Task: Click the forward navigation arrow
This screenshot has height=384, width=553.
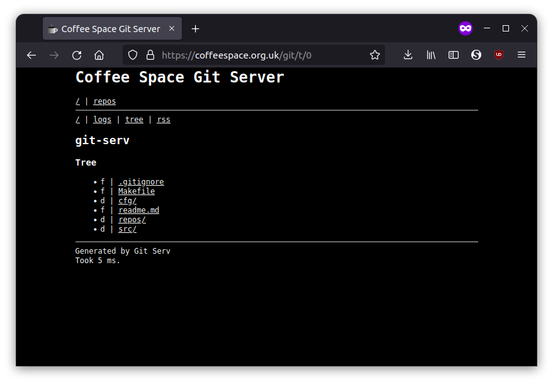Action: pos(54,55)
